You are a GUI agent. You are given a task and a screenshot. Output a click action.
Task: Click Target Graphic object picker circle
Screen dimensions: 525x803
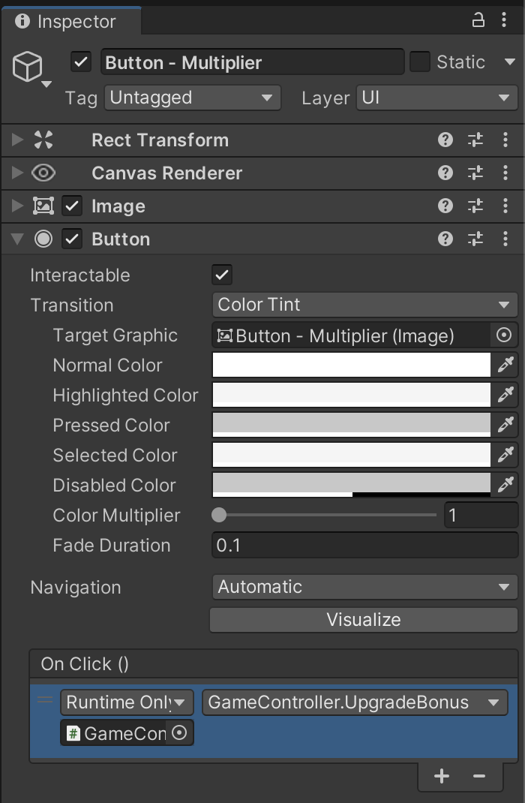pyautogui.click(x=504, y=335)
